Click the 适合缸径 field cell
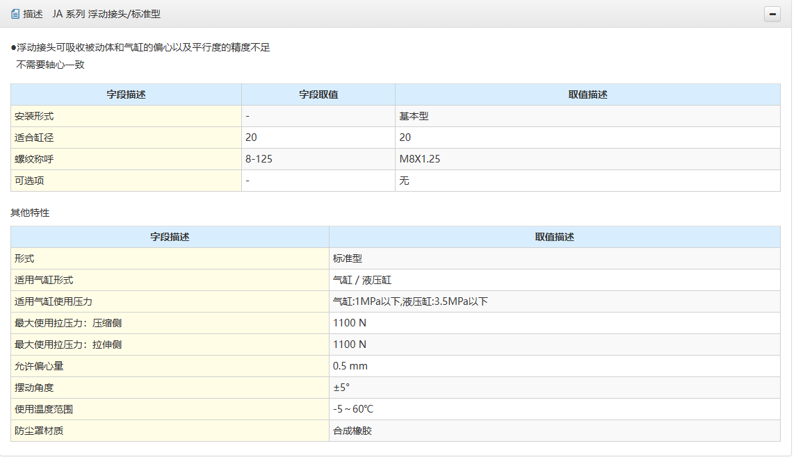Image resolution: width=796 pixels, height=457 pixels. pos(34,138)
